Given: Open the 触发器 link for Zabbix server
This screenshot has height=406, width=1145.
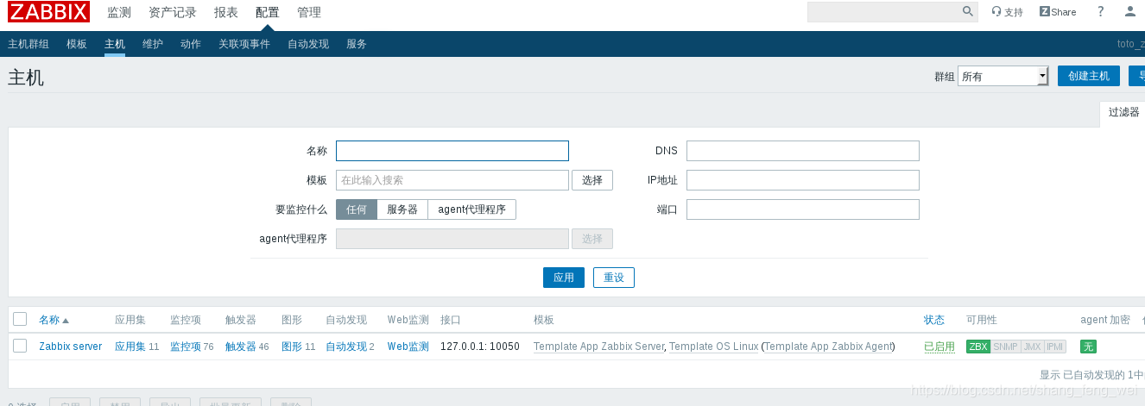Looking at the screenshot, I should 241,347.
